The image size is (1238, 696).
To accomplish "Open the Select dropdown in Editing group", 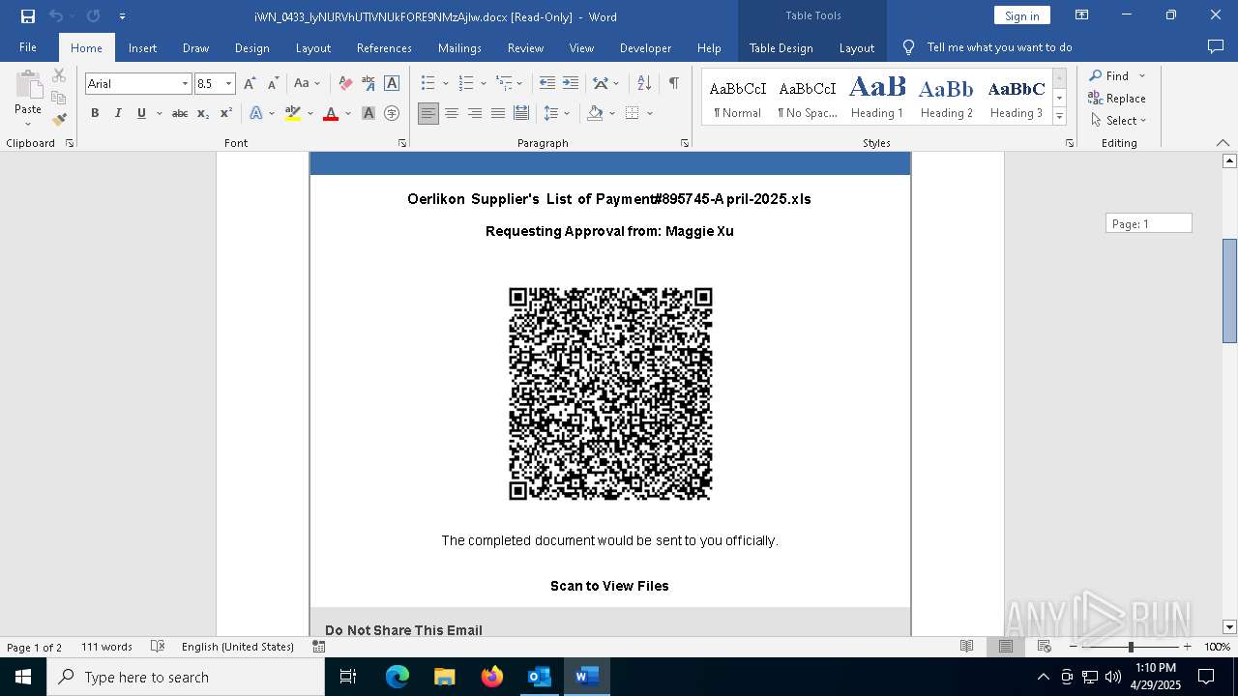I will [1118, 121].
